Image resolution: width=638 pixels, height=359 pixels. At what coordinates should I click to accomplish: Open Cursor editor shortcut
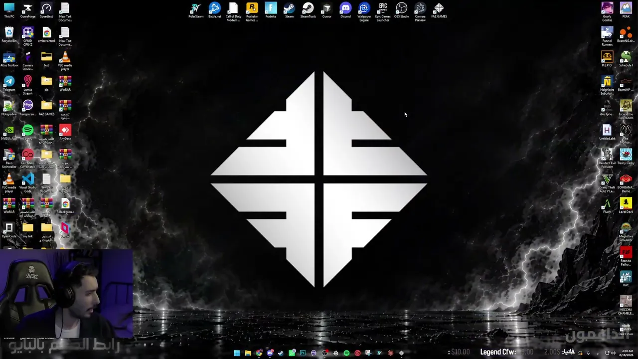pos(326,10)
